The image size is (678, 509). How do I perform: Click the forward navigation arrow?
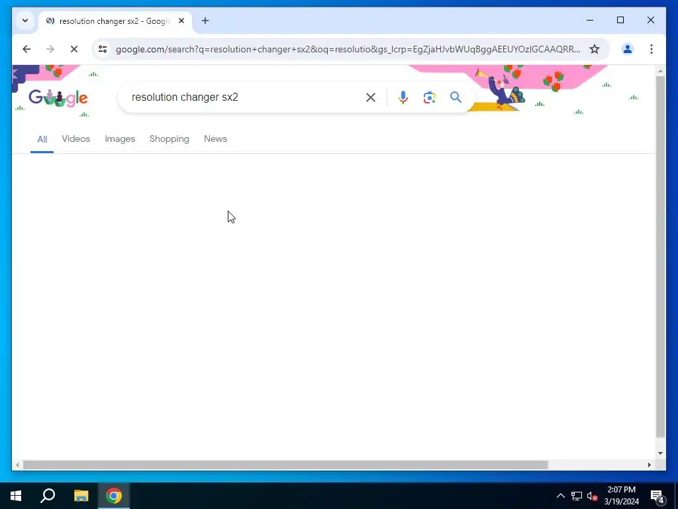coord(50,49)
